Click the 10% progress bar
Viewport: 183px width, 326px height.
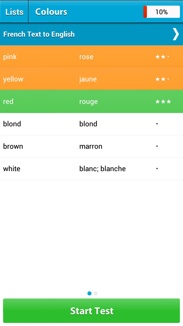[x=162, y=12]
